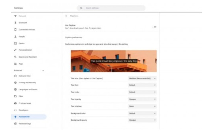Click the Personalization pencil icon
This screenshot has height=132, width=206.
(16, 50)
